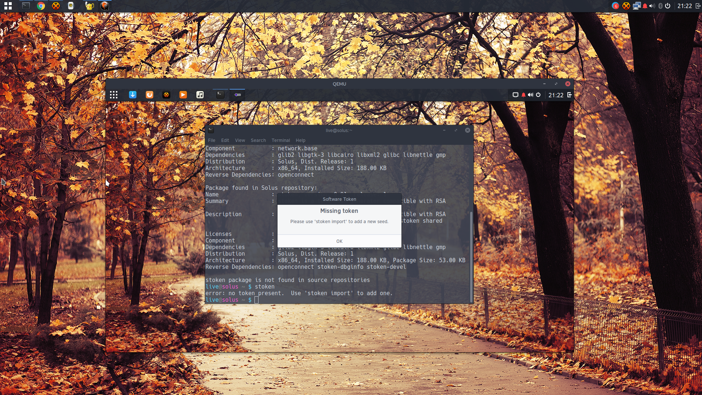Maximize the QEMU window
The image size is (702, 395).
point(556,84)
